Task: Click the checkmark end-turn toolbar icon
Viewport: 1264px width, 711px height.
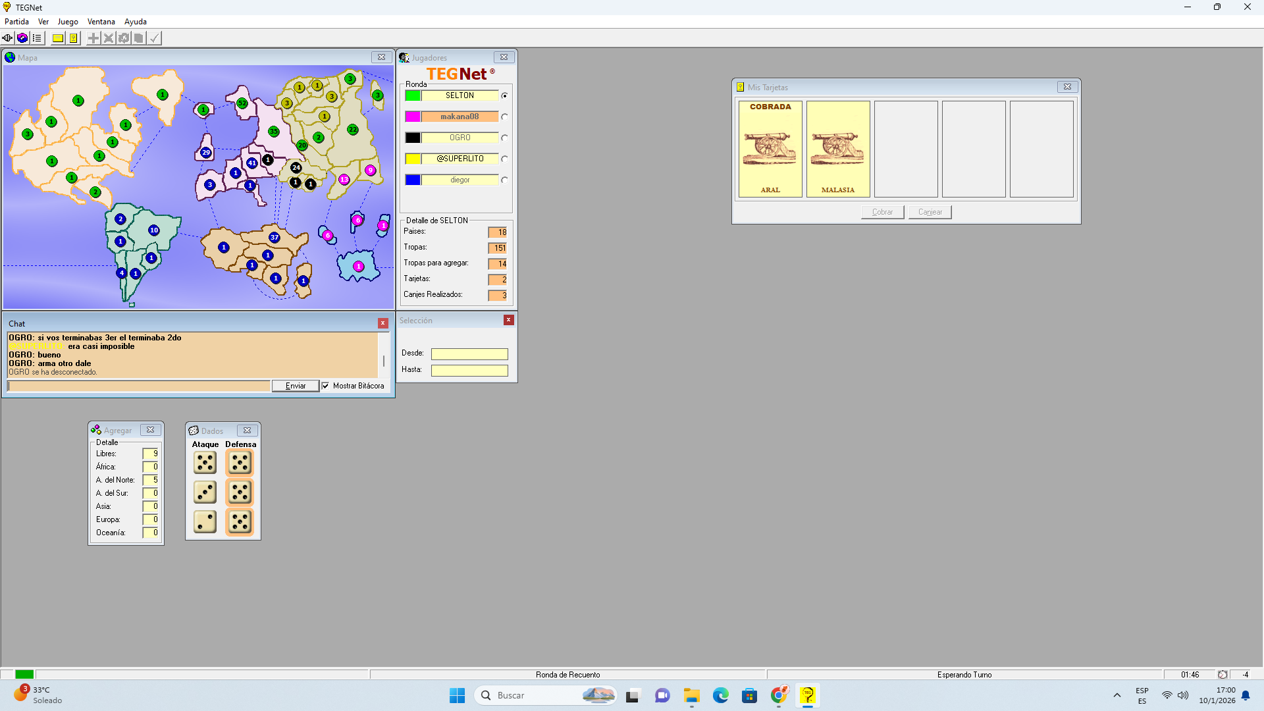Action: [154, 38]
